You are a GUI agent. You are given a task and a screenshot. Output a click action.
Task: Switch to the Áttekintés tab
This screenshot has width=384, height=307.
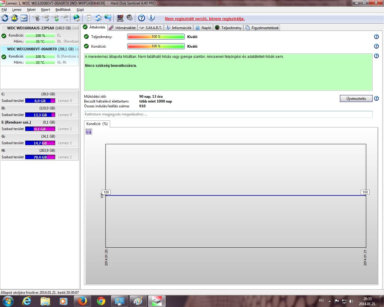pos(94,27)
